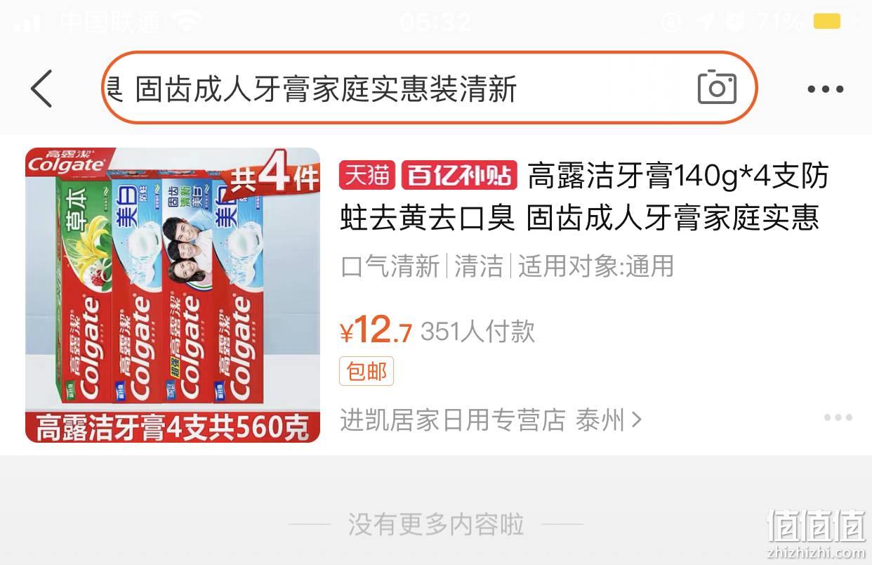This screenshot has height=565, width=872.
Task: Open the top-right three-dots menu
Action: coord(826,89)
